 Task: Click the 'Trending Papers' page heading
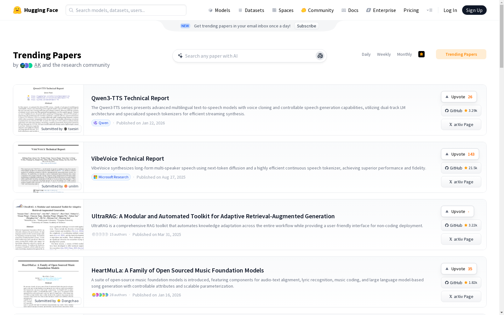[x=47, y=55]
